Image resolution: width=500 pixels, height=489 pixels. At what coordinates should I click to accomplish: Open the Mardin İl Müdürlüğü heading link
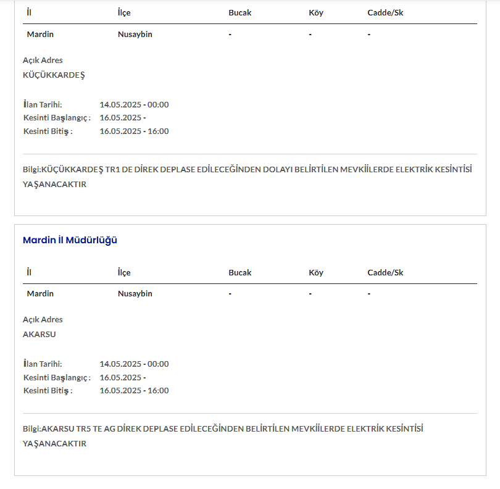(70, 240)
